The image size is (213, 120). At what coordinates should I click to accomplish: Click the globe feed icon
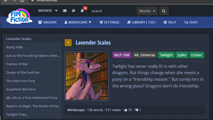pyautogui.click(x=73, y=11)
